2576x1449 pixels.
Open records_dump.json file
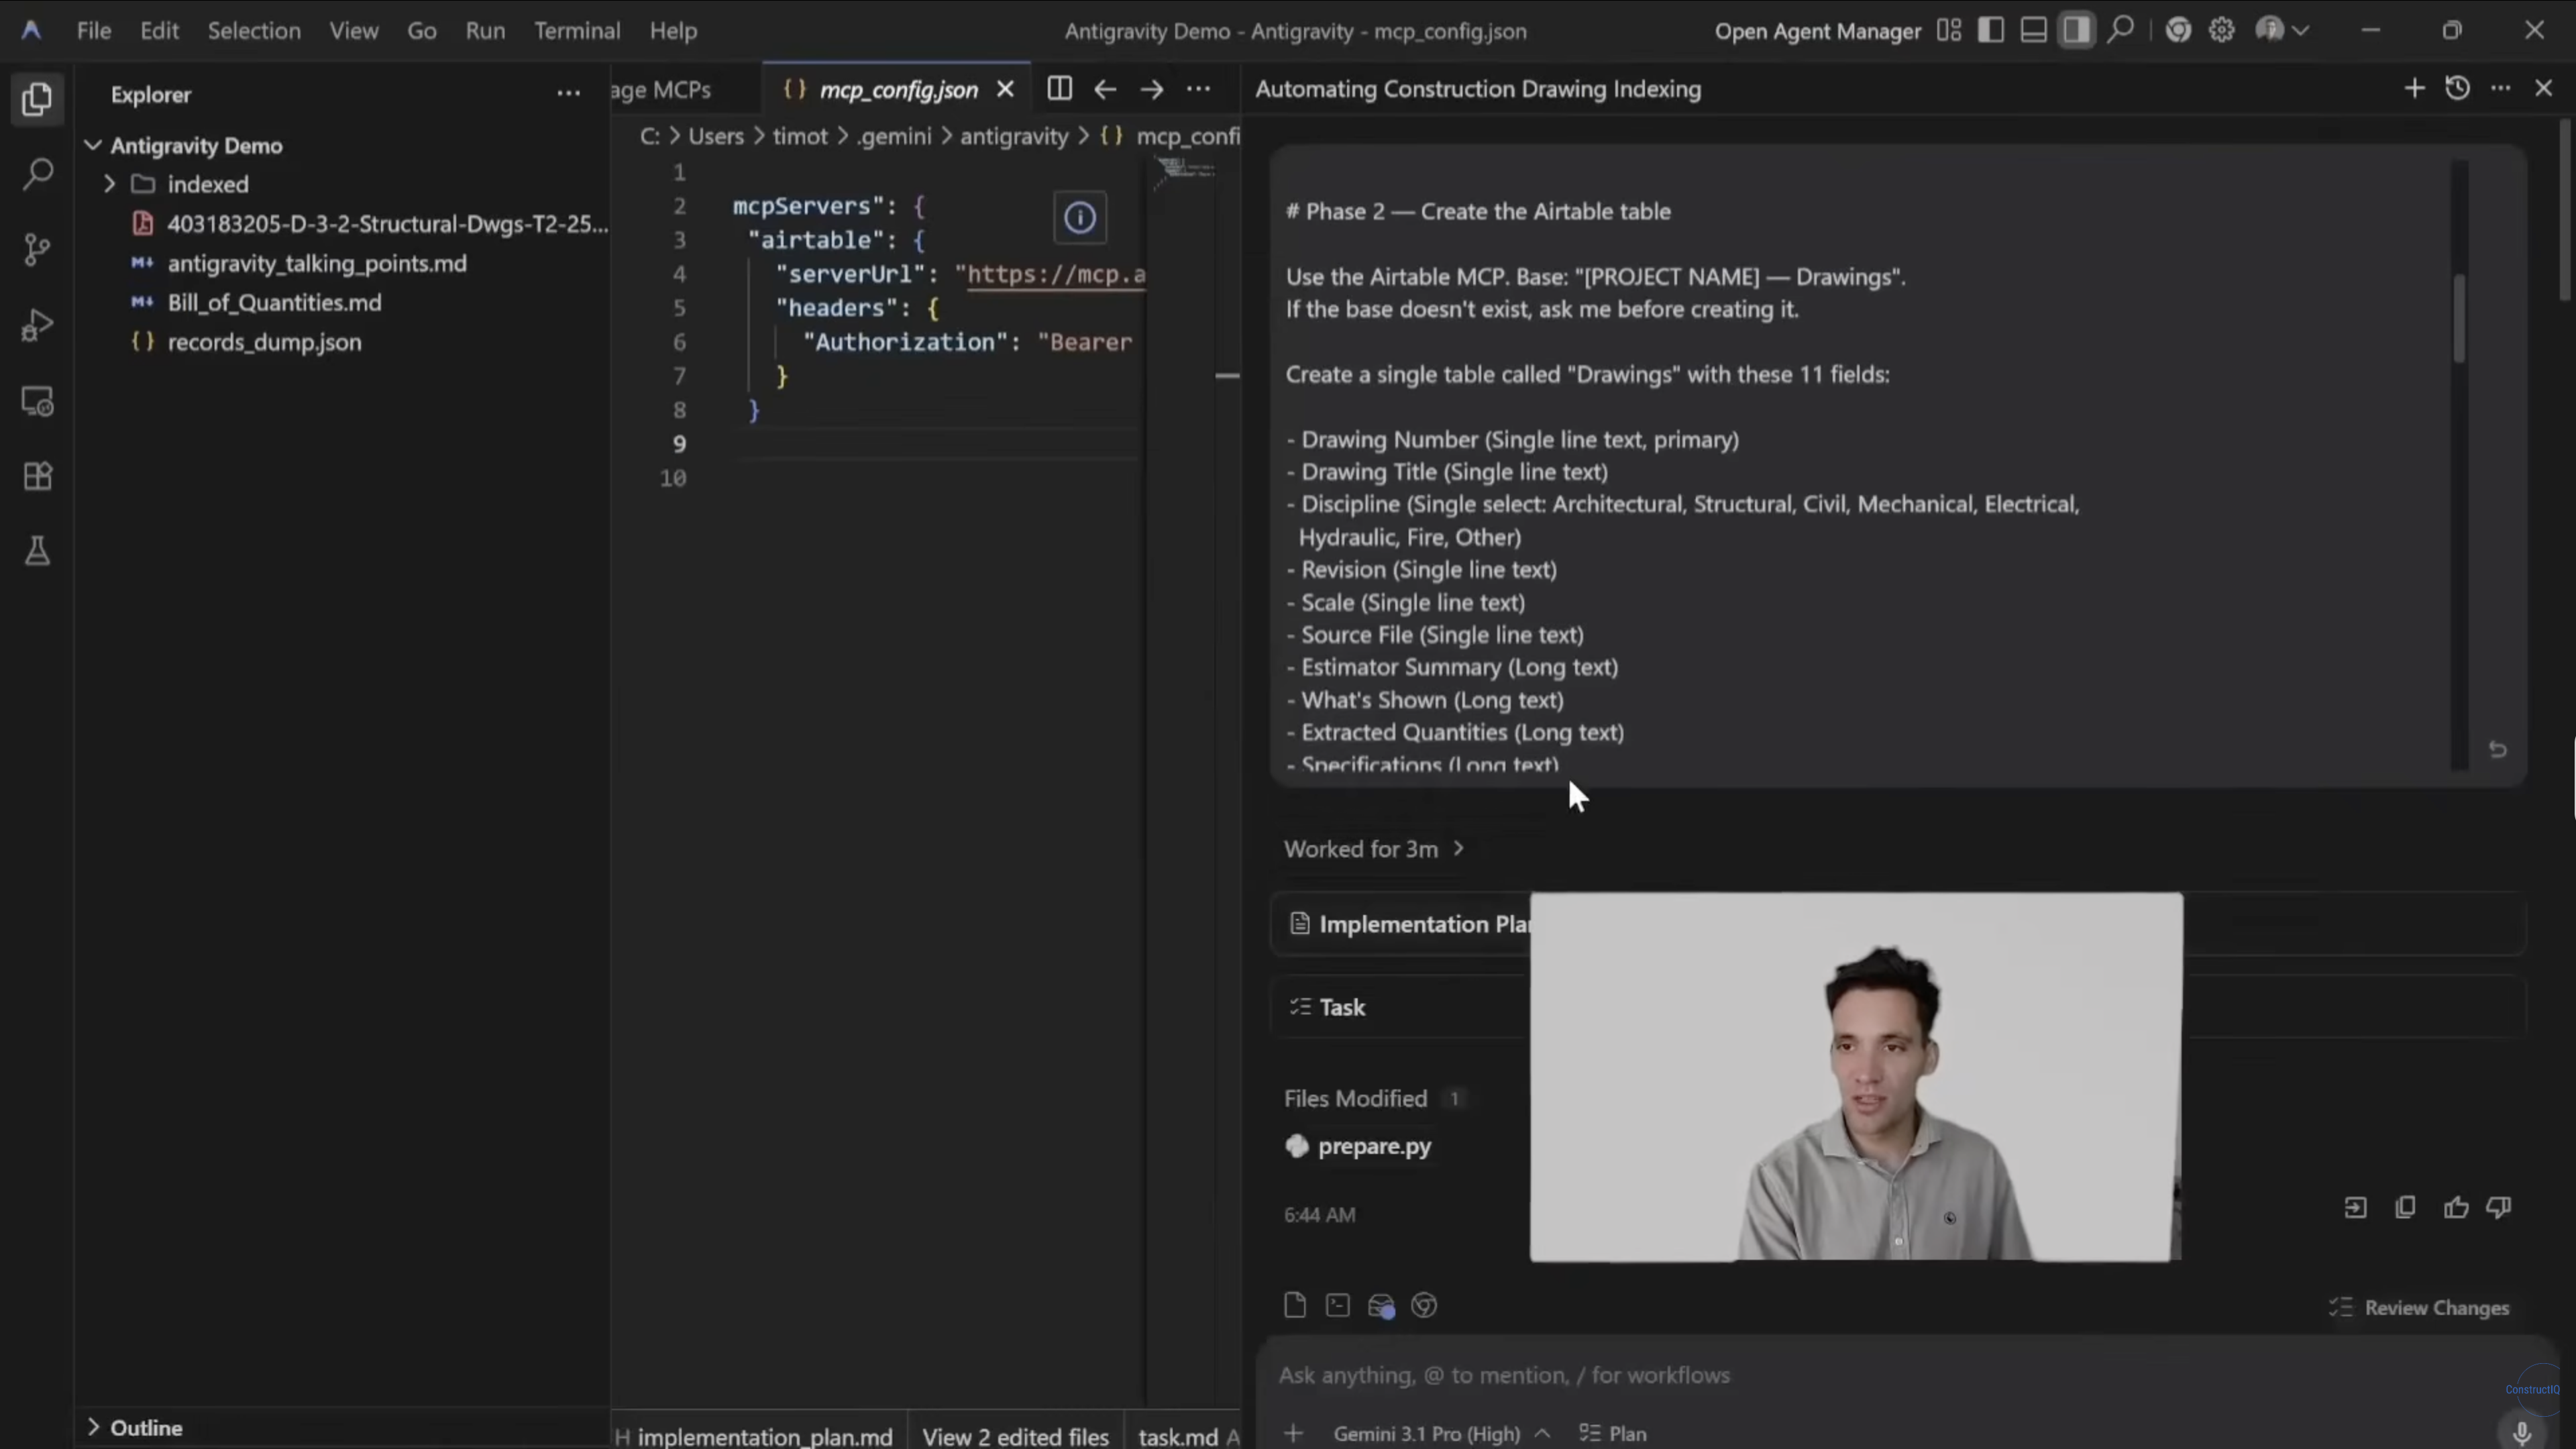pos(342,342)
